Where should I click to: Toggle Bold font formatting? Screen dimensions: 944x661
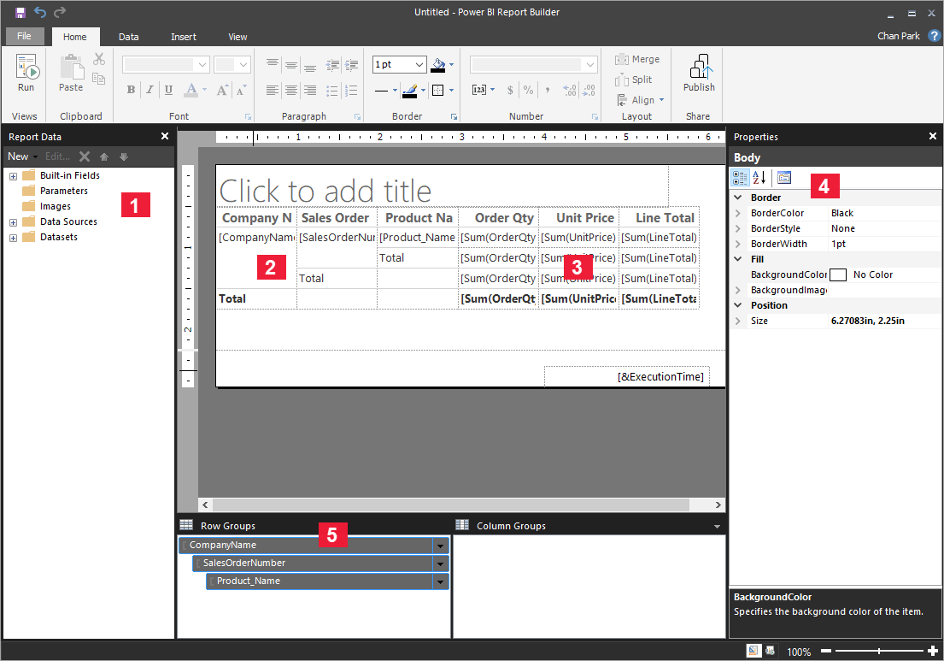click(131, 91)
